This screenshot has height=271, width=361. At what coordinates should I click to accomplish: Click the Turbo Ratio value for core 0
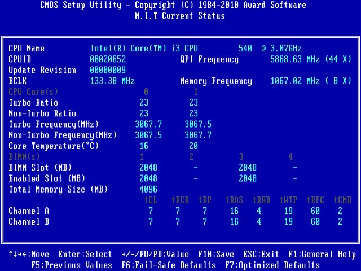coord(144,103)
